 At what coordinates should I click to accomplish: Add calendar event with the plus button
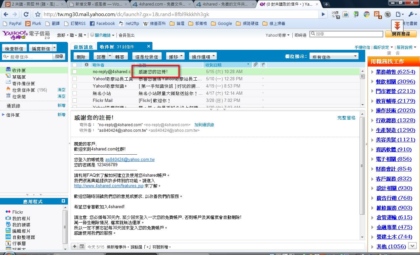coord(74,246)
